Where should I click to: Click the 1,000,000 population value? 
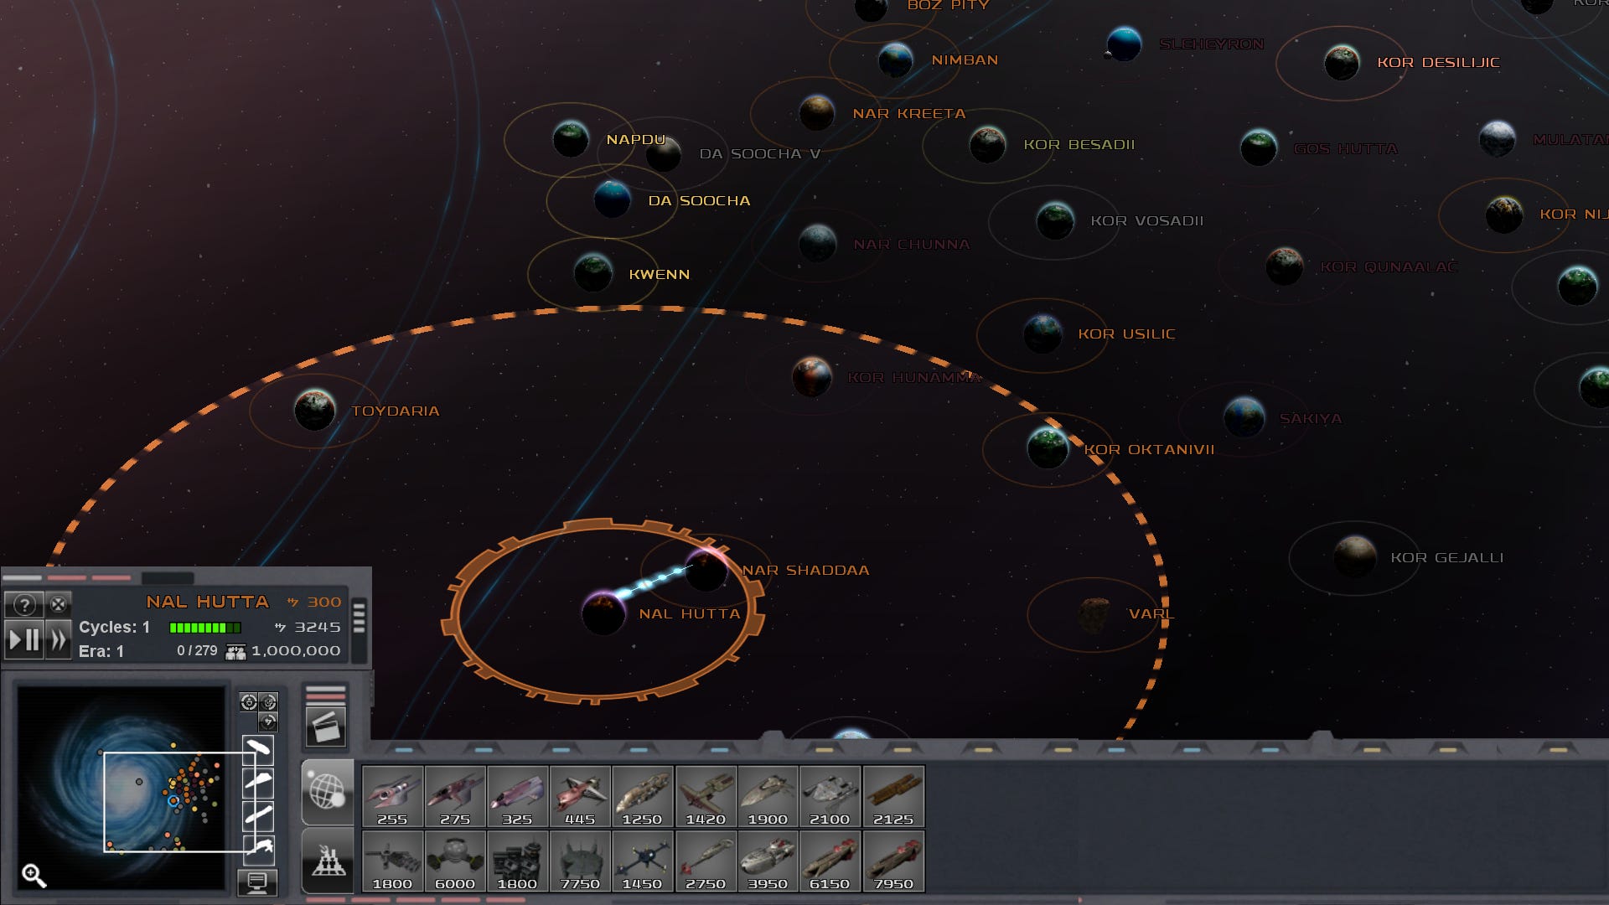click(296, 651)
